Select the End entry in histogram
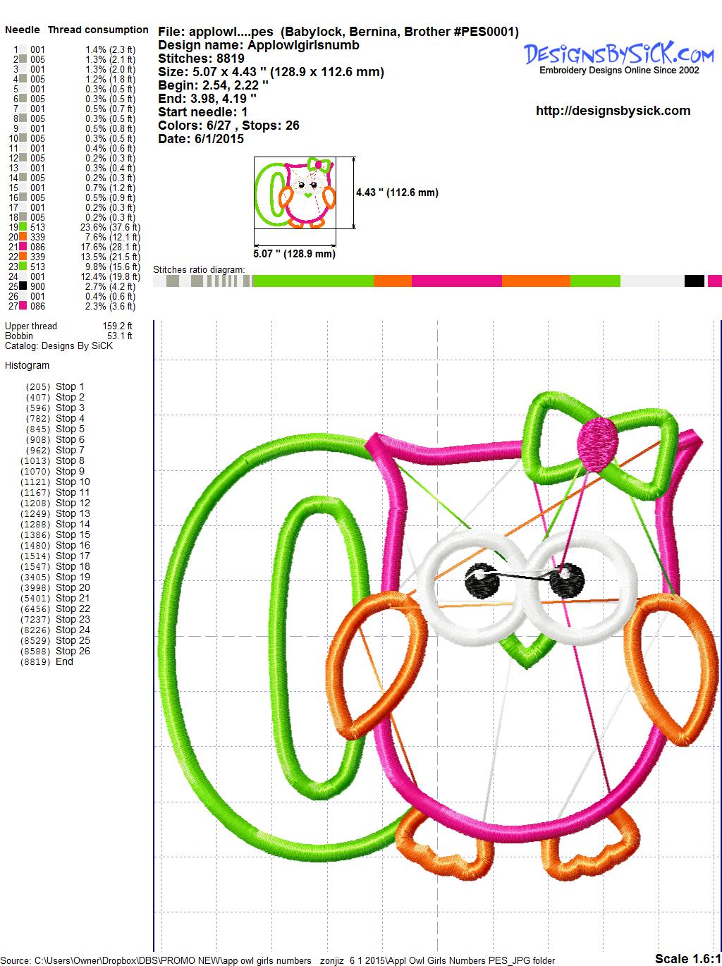 pyautogui.click(x=64, y=661)
